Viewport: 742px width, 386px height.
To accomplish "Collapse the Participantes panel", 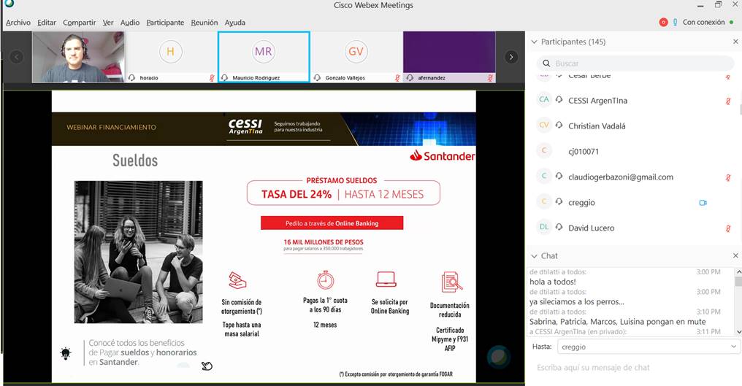I will click(535, 42).
